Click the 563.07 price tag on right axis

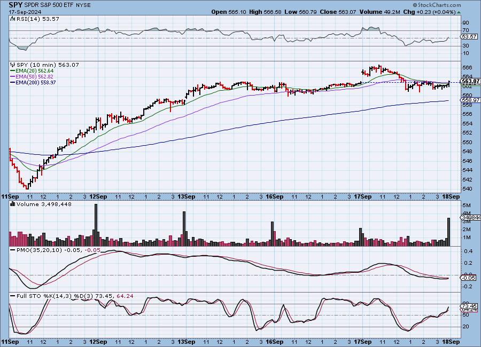[470, 81]
